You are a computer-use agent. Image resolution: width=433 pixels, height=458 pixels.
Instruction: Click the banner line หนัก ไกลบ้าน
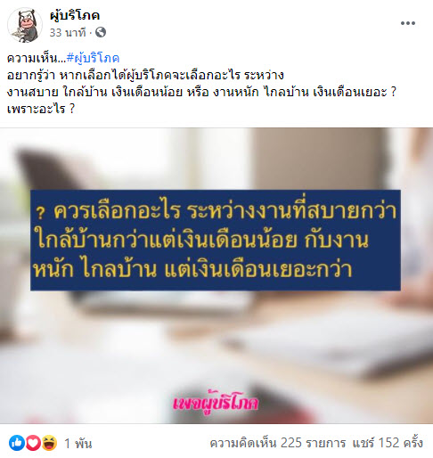click(x=193, y=269)
